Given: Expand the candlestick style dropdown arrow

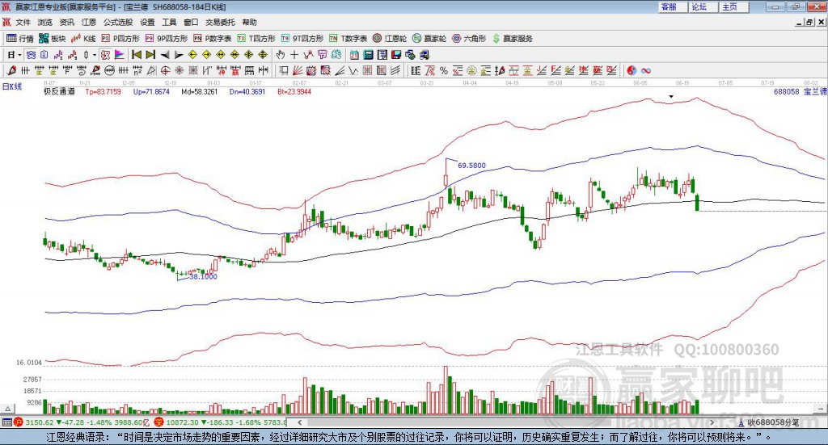Looking at the screenshot, I should point(95,55).
